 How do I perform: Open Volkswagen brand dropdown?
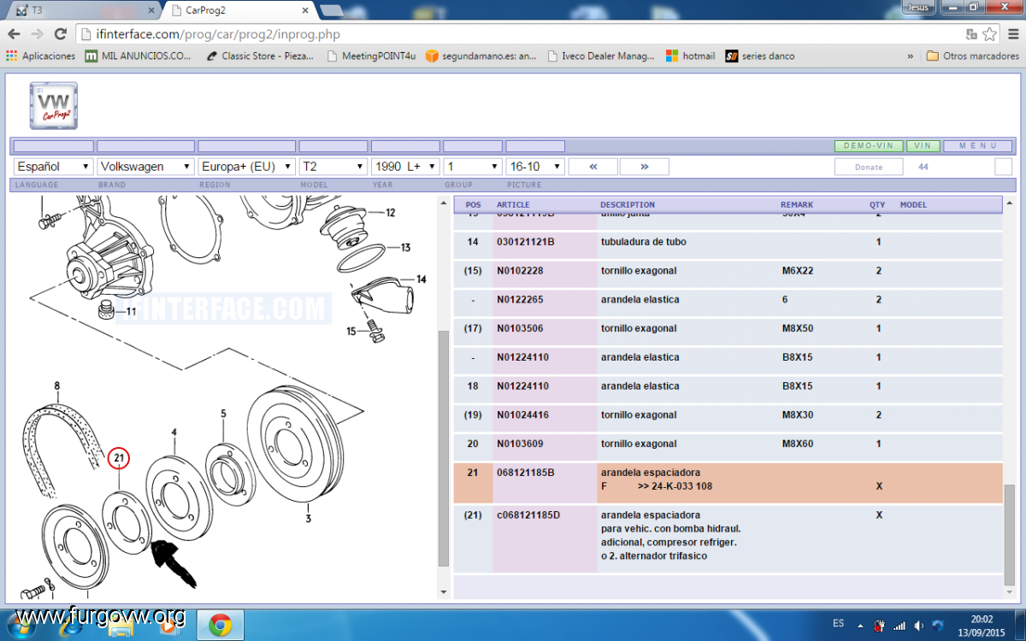[145, 167]
